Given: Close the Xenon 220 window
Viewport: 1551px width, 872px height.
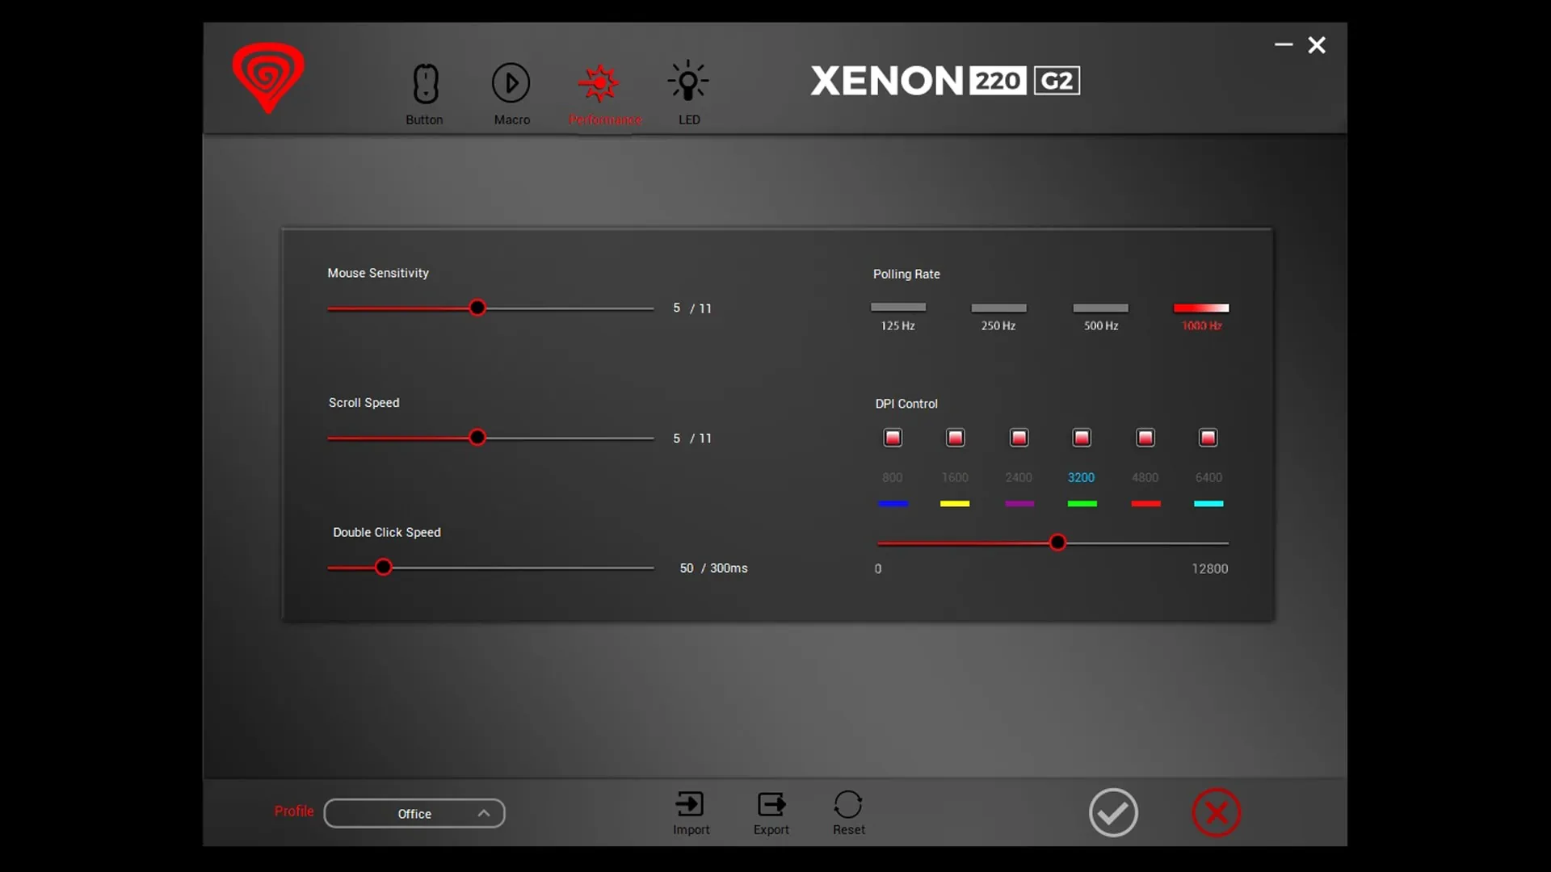Looking at the screenshot, I should pos(1317,45).
